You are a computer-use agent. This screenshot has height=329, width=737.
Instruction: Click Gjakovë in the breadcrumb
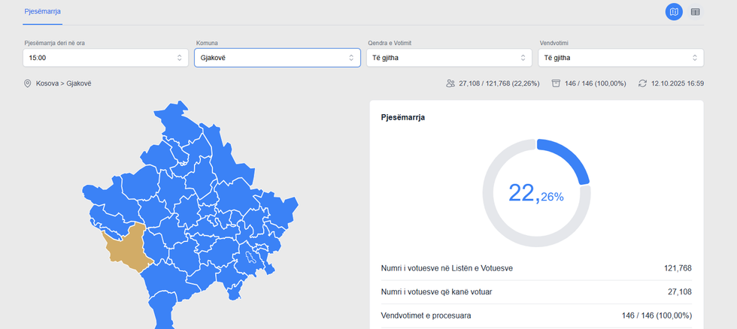pos(79,83)
